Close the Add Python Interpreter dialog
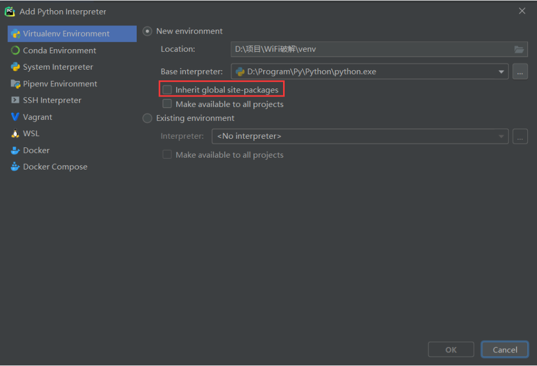Image resolution: width=537 pixels, height=366 pixels. [522, 11]
